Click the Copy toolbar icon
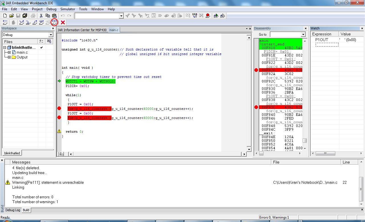This screenshot has height=222, width=365. click(x=48, y=16)
